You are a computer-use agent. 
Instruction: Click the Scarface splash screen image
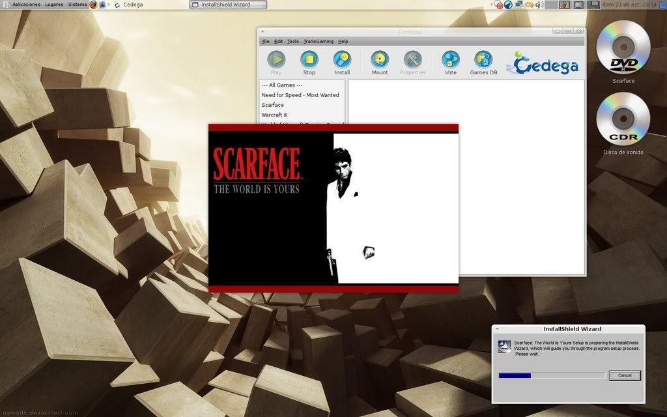[x=333, y=208]
